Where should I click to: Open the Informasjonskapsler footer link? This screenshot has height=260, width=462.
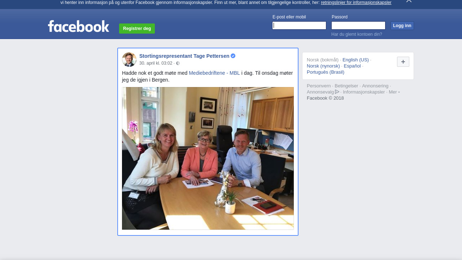click(x=364, y=92)
